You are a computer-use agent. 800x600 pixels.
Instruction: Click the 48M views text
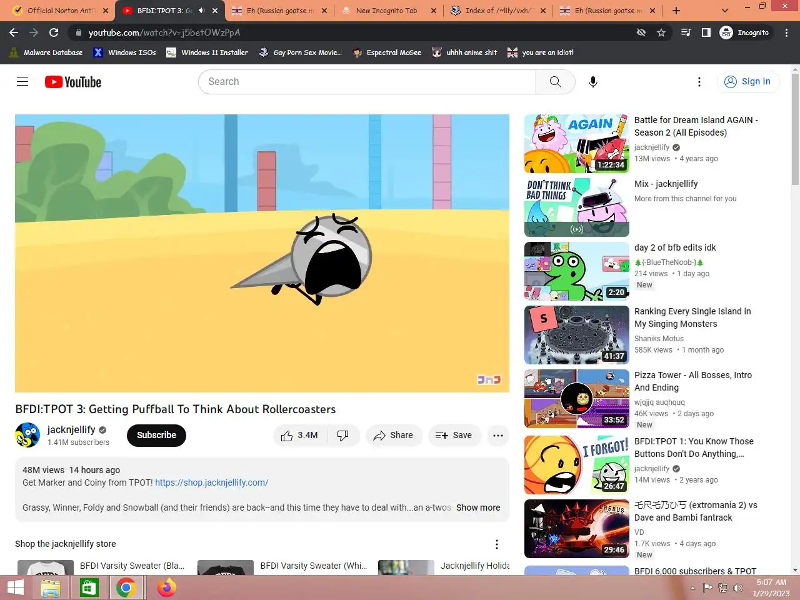click(x=43, y=470)
